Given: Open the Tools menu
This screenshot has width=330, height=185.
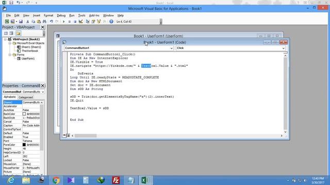Looking at the screenshot, I should click(x=81, y=15).
